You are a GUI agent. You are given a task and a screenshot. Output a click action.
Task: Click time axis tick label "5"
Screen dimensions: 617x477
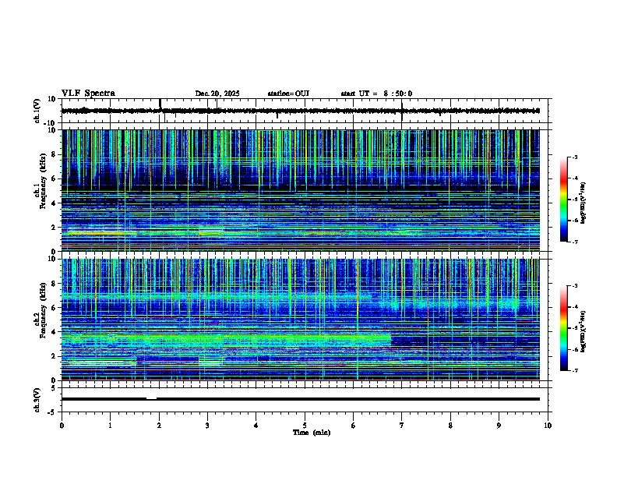pyautogui.click(x=305, y=426)
